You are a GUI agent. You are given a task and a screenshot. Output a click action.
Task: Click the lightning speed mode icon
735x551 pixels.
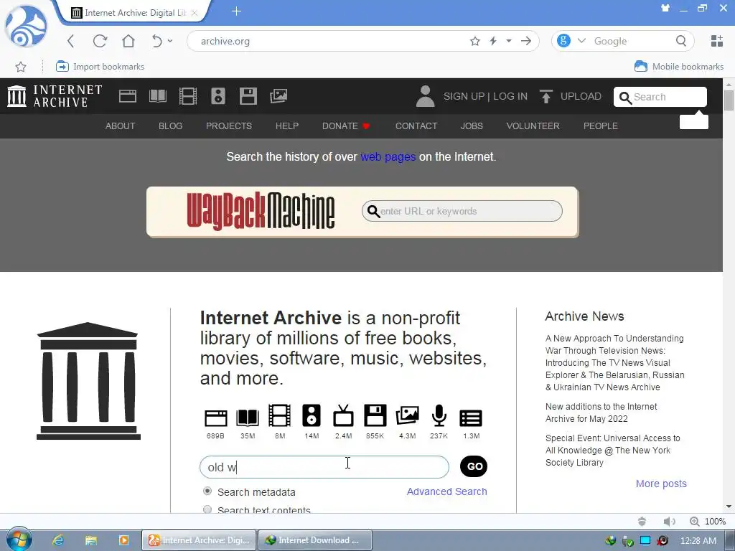pyautogui.click(x=493, y=41)
